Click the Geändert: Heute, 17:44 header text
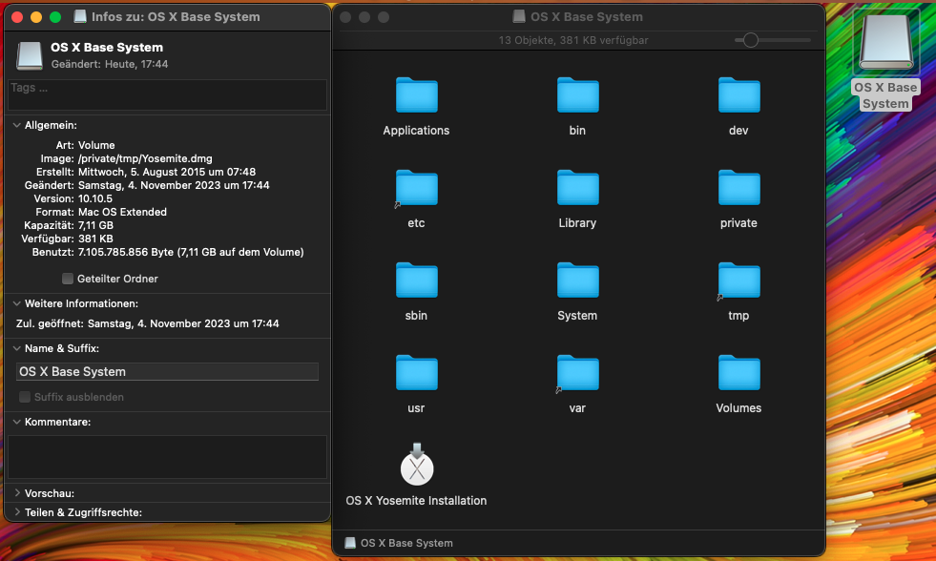936x561 pixels. [x=110, y=64]
